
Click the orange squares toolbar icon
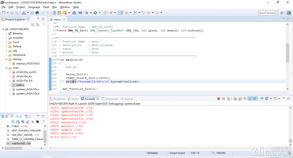(x=59, y=13)
